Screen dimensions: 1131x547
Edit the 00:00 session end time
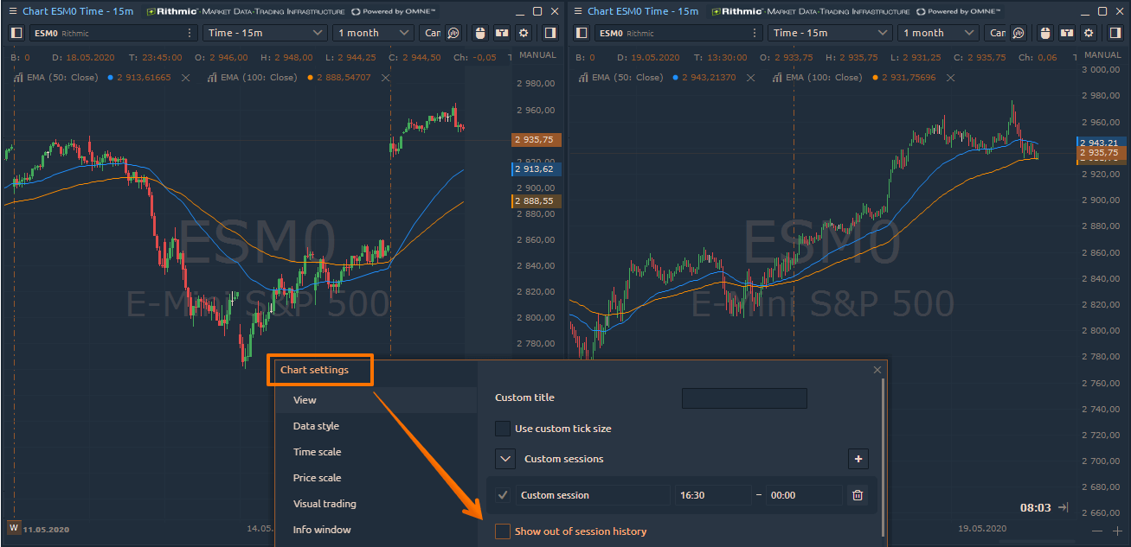(x=803, y=495)
